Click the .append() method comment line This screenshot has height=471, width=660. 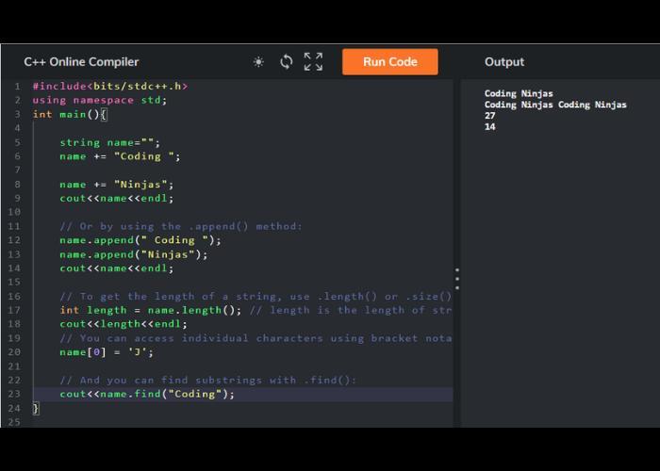tap(181, 226)
